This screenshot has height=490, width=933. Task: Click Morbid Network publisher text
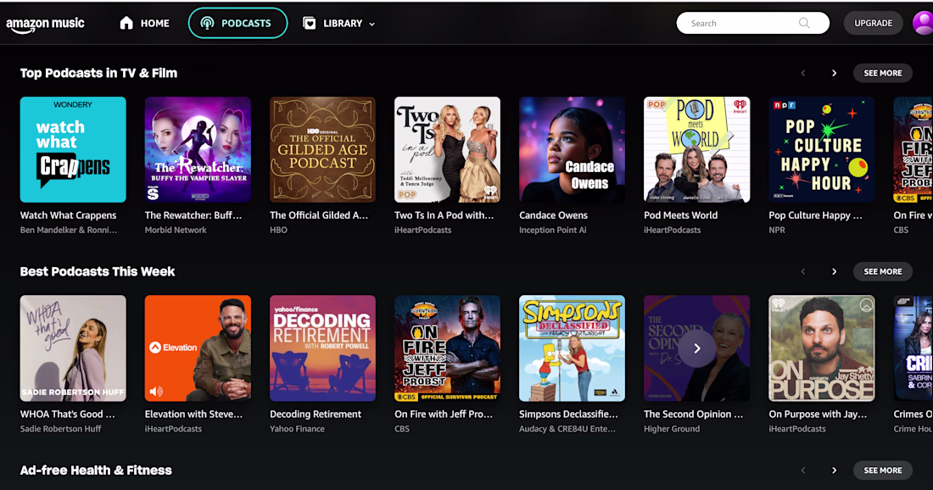coord(176,230)
